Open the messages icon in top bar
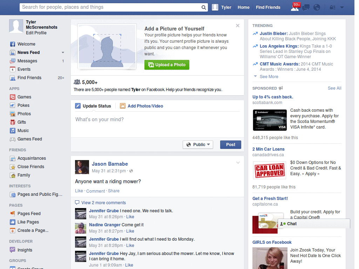 [306, 8]
